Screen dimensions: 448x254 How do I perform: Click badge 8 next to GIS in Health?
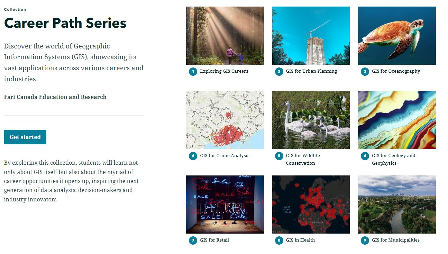point(279,240)
